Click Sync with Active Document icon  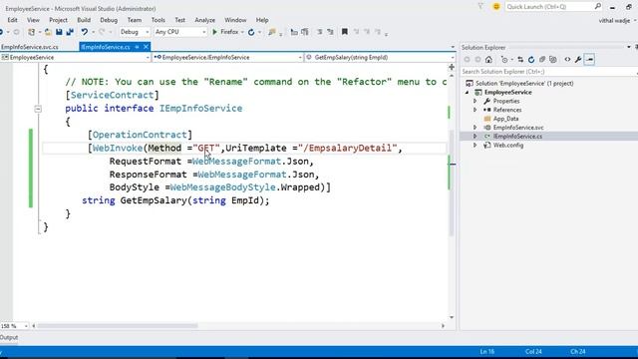pos(520,60)
